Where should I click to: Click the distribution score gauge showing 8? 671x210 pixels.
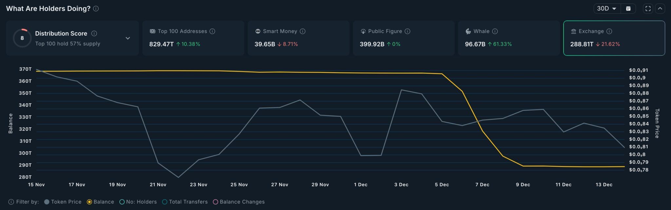click(x=22, y=38)
